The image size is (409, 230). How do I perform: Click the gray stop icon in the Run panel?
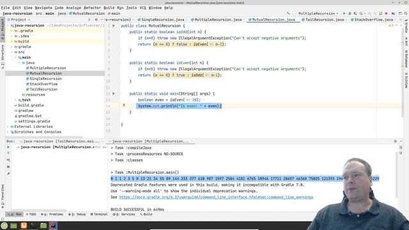[x=8, y=153]
